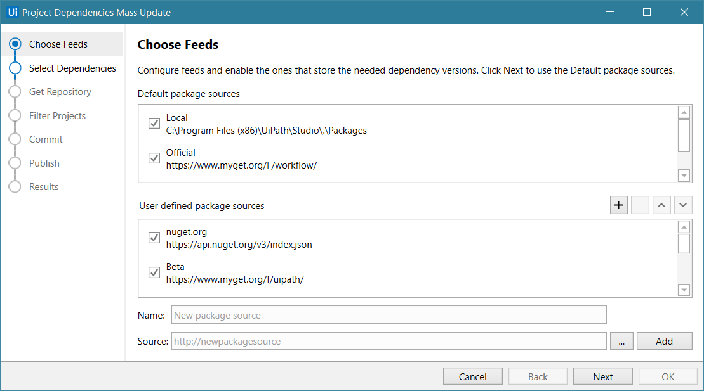
Task: Click the 'Beta' feed name
Action: coord(175,267)
